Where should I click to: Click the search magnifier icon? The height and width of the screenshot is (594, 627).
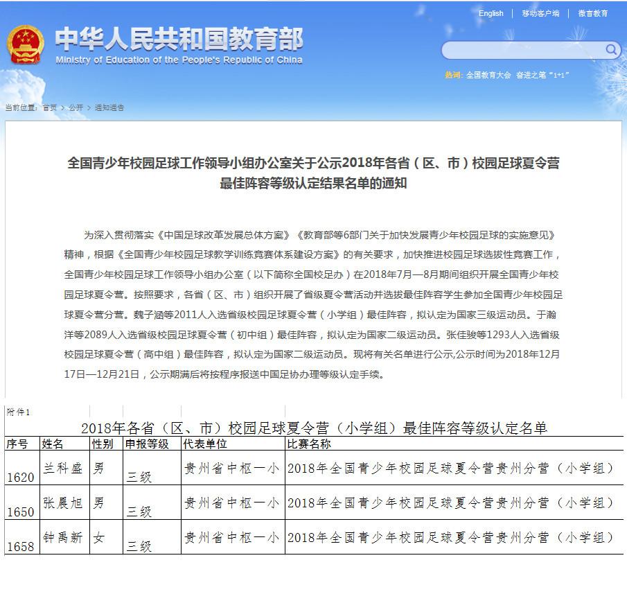[x=610, y=50]
